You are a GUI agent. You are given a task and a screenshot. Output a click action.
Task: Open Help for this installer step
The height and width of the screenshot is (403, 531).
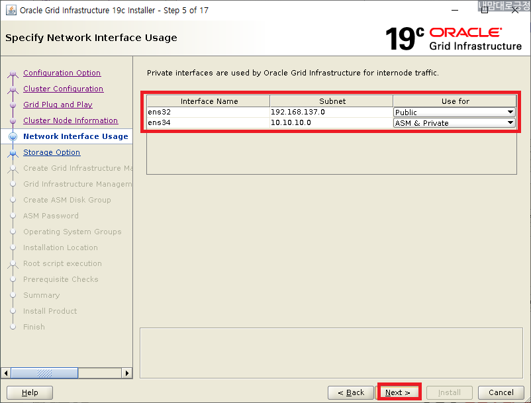pos(30,392)
